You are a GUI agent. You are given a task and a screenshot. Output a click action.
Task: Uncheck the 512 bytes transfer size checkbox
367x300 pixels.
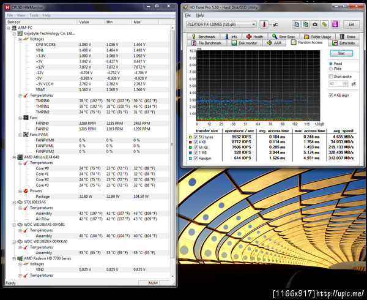click(196, 137)
